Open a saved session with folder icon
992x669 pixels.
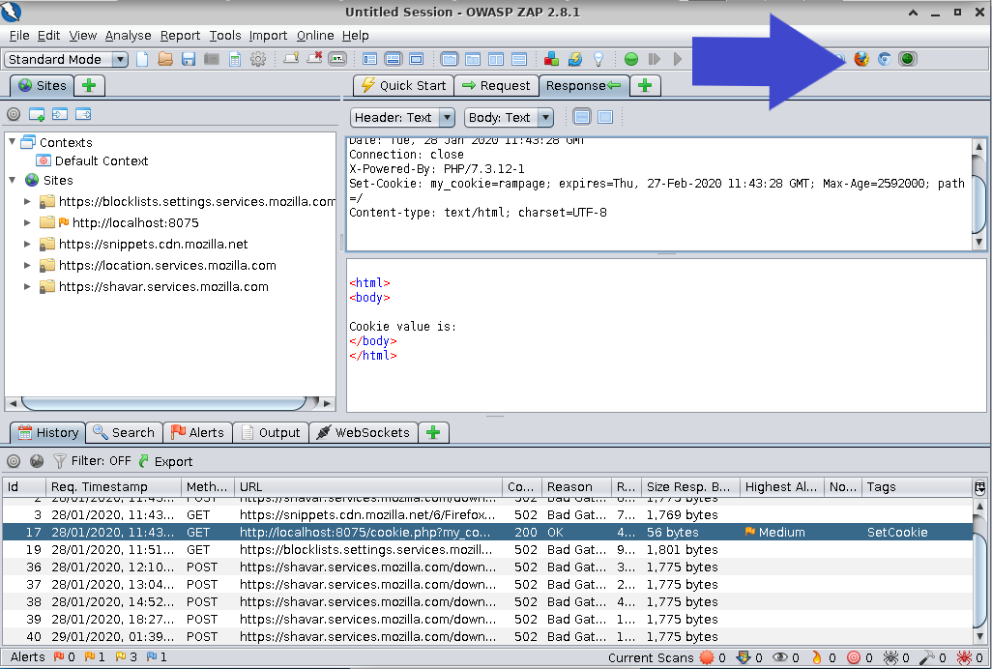pos(165,59)
